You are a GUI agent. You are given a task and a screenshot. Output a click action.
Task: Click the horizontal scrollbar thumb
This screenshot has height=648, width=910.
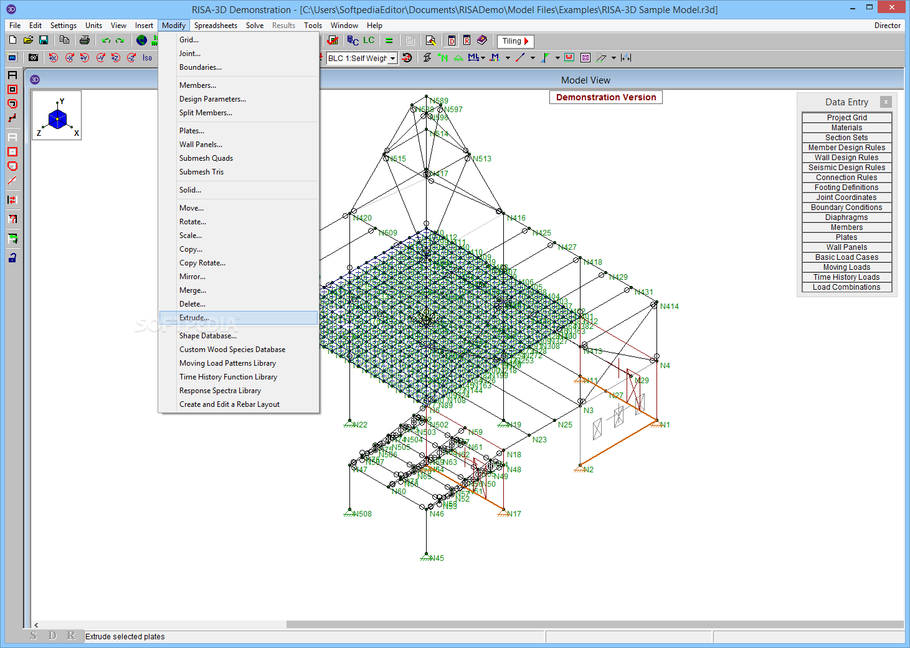click(x=595, y=624)
